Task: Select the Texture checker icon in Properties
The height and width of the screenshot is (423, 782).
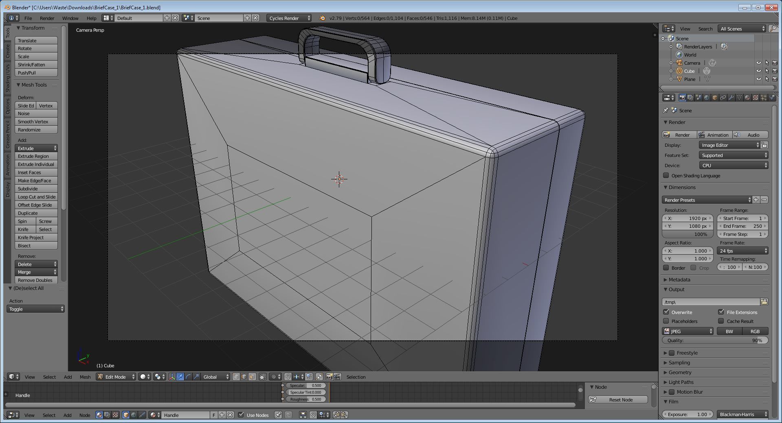Action: click(x=755, y=98)
